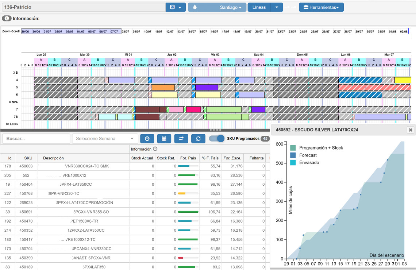416x270 pixels.
Task: Sort table by SKU column header
Action: point(28,158)
